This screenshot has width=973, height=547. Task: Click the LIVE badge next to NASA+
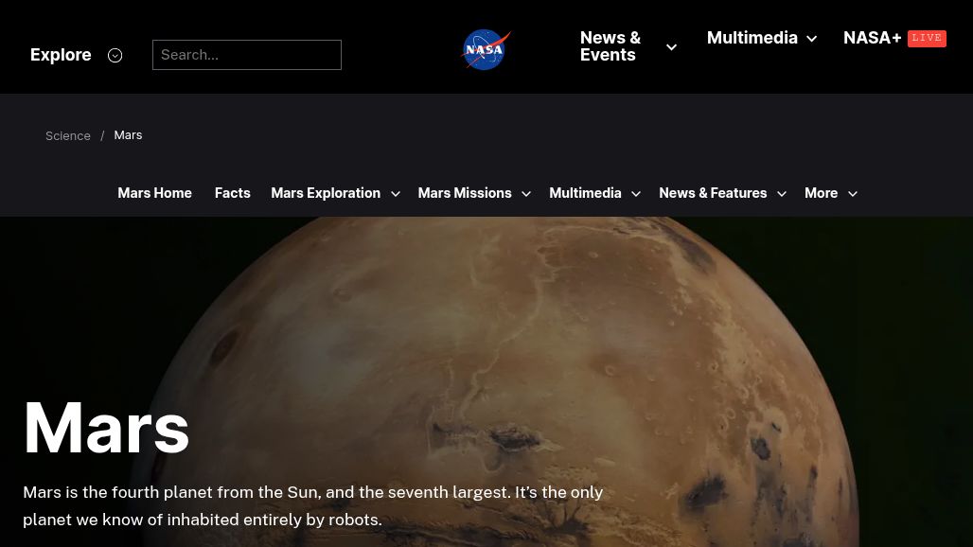pos(927,38)
